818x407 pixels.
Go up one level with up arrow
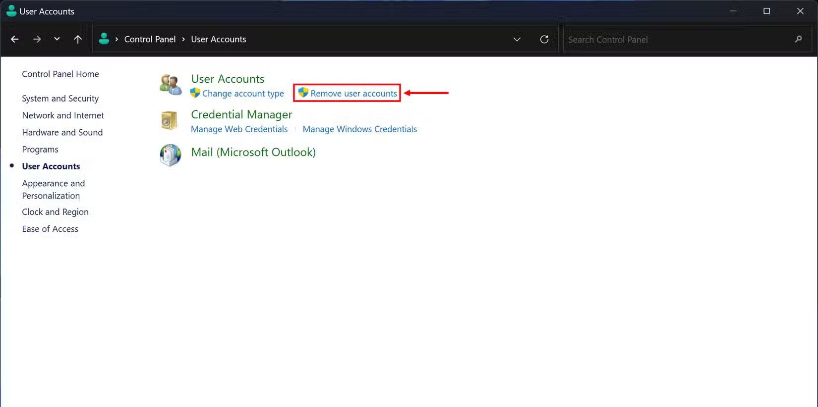(78, 39)
